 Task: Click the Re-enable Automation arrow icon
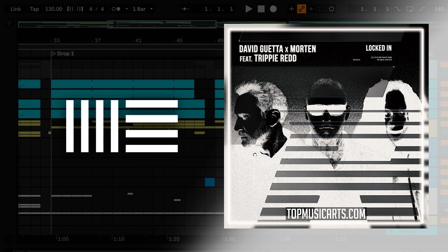tap(311, 9)
